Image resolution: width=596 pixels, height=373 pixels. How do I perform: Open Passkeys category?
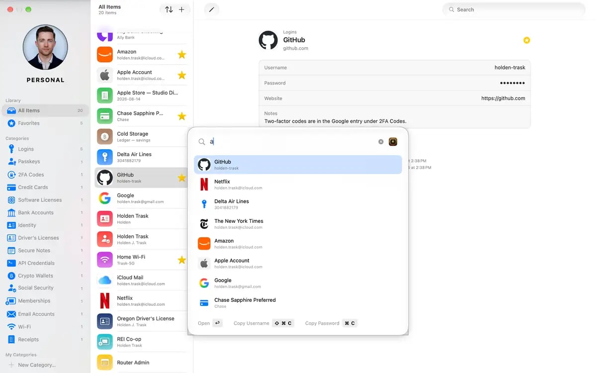coord(45,162)
